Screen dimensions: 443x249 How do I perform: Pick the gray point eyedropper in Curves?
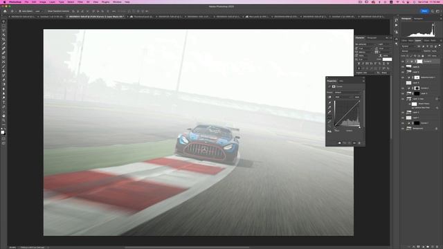tap(329, 107)
